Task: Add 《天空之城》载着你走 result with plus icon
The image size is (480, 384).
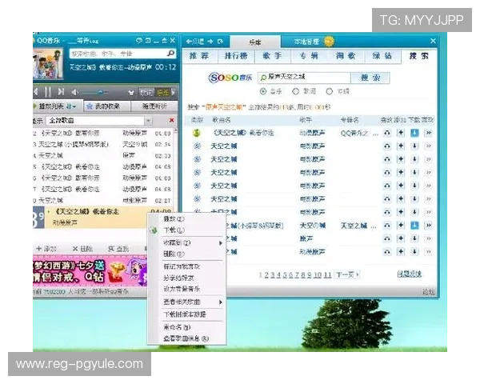Action: tap(401, 133)
